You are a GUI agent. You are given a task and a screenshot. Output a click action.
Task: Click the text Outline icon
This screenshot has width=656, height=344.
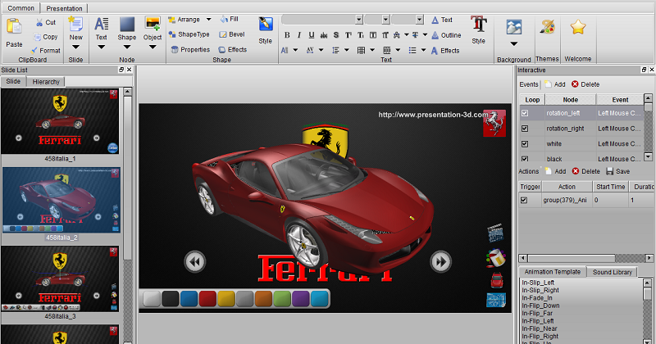point(435,35)
